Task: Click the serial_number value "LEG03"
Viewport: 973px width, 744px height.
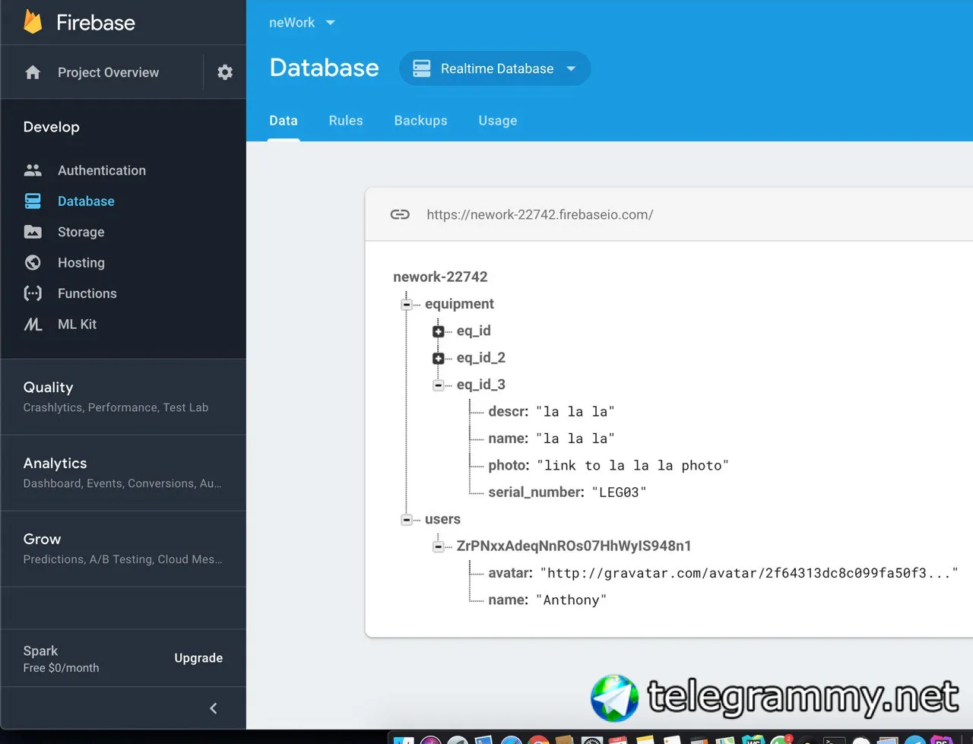Action: [x=619, y=492]
